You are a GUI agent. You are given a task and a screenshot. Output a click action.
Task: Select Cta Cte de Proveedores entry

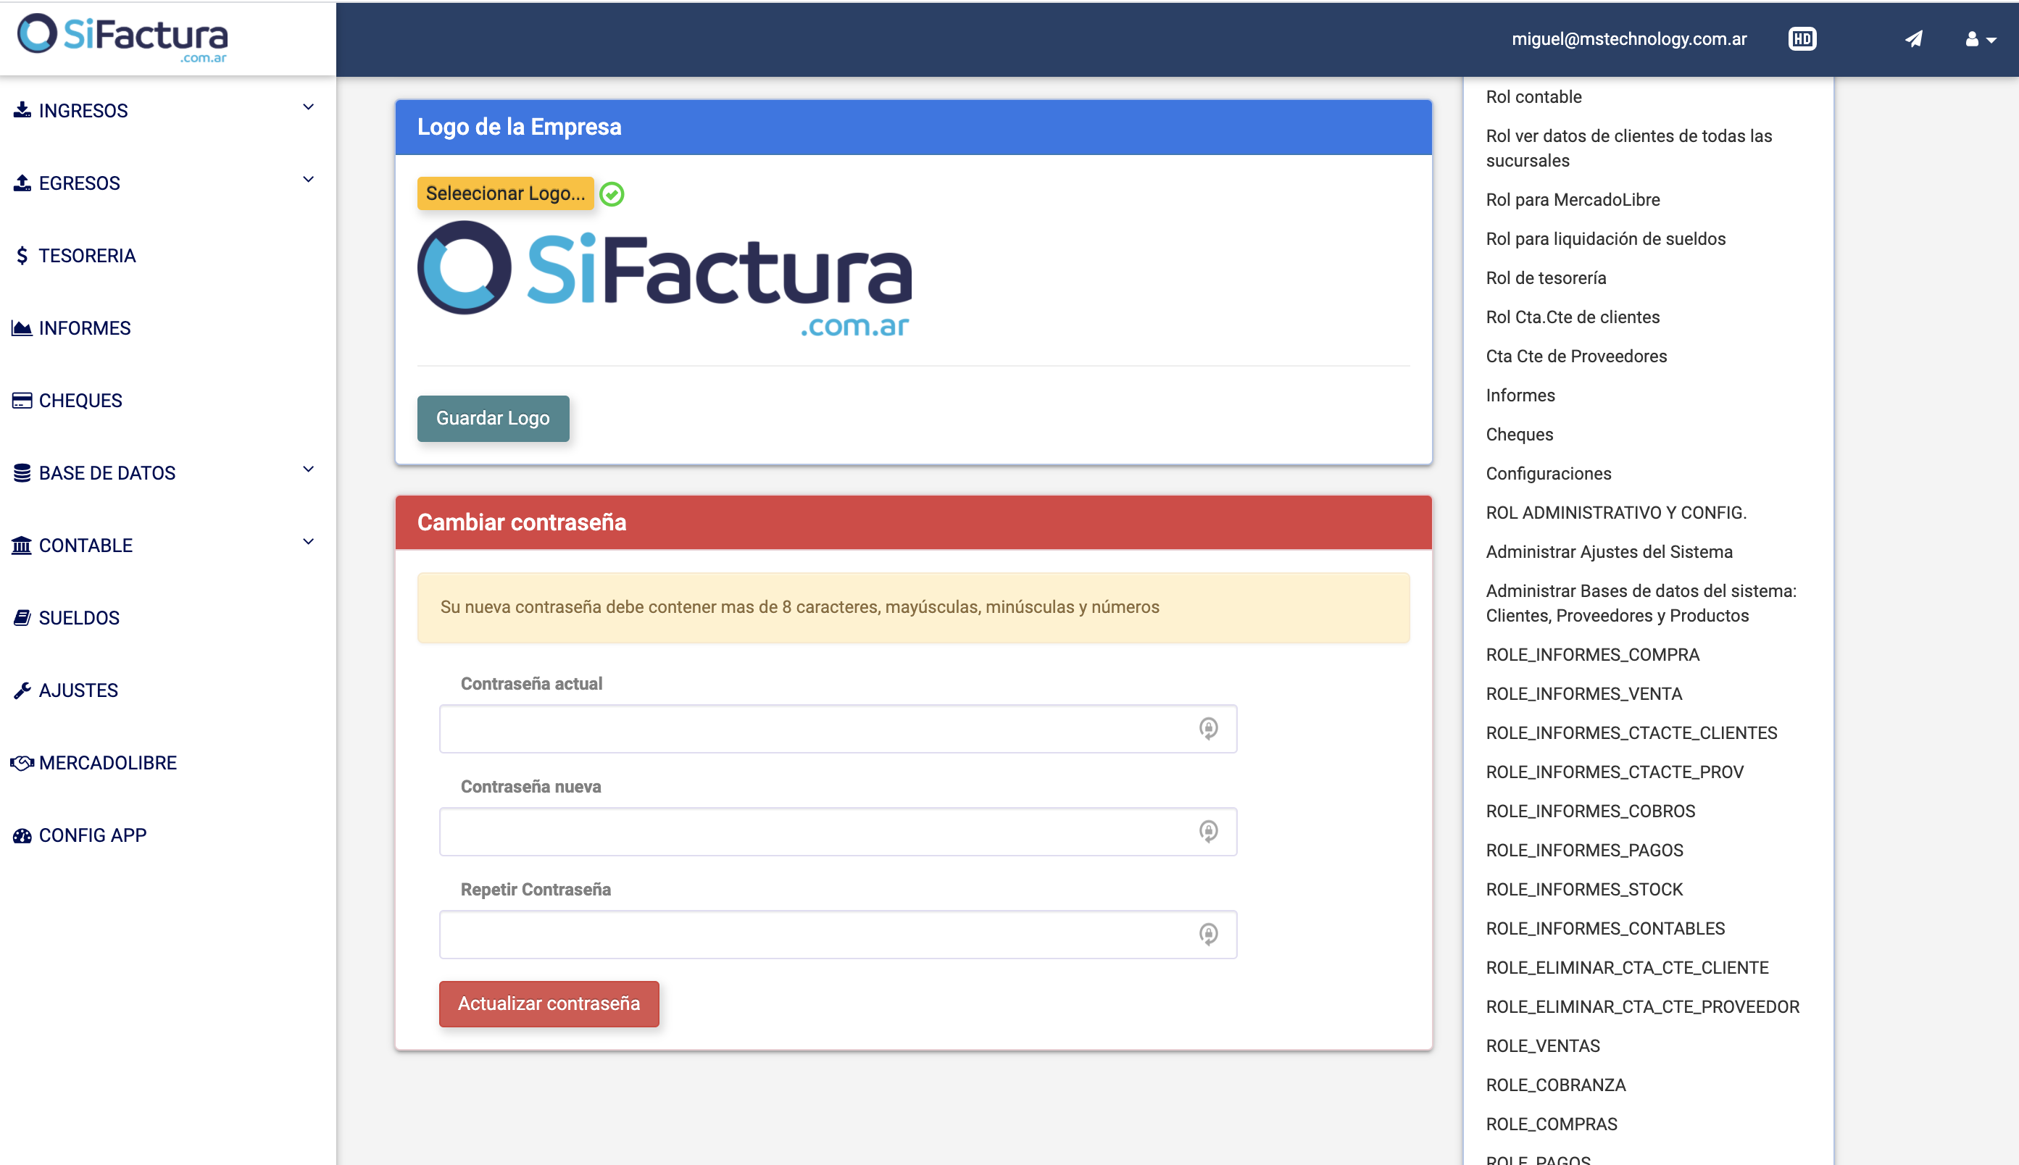[1575, 356]
